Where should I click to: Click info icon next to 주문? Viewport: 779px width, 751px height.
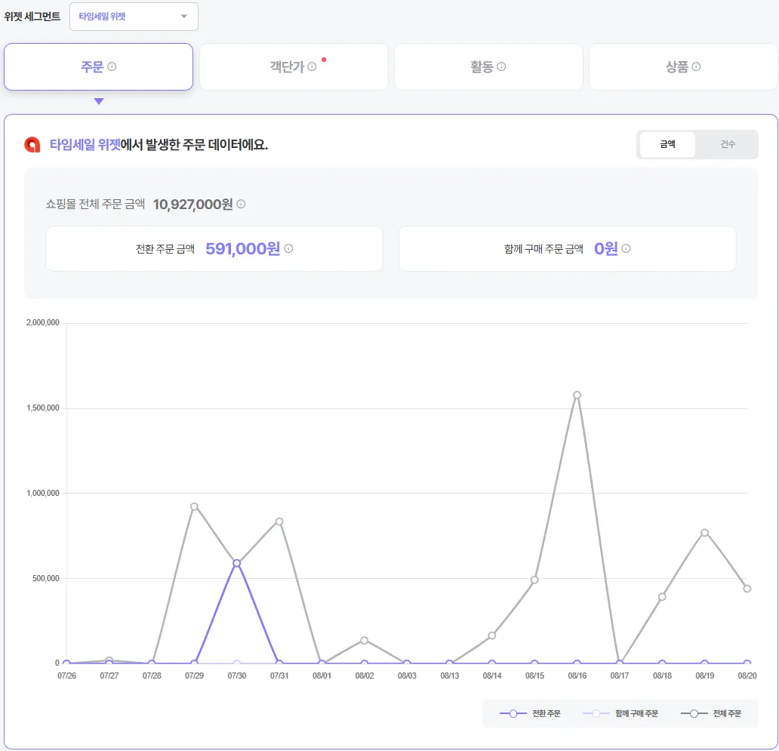pyautogui.click(x=112, y=66)
